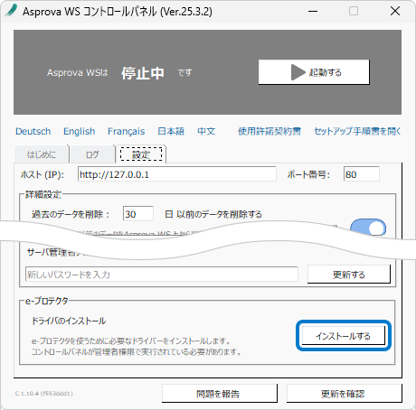
Task: Switch language to 中文
Action: 206,132
